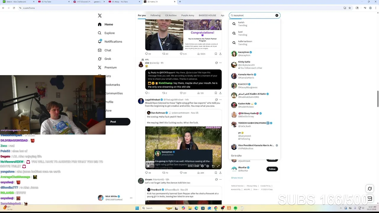The image size is (379, 213).
Task: Click the Windows taskbar Search box
Action: point(157,208)
